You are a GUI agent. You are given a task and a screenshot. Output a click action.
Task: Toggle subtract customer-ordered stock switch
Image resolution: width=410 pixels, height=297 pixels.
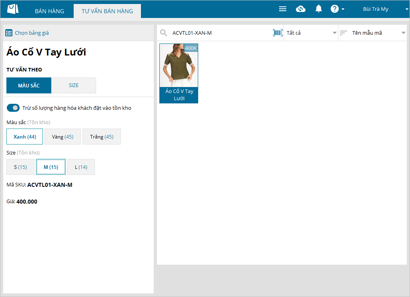click(13, 108)
